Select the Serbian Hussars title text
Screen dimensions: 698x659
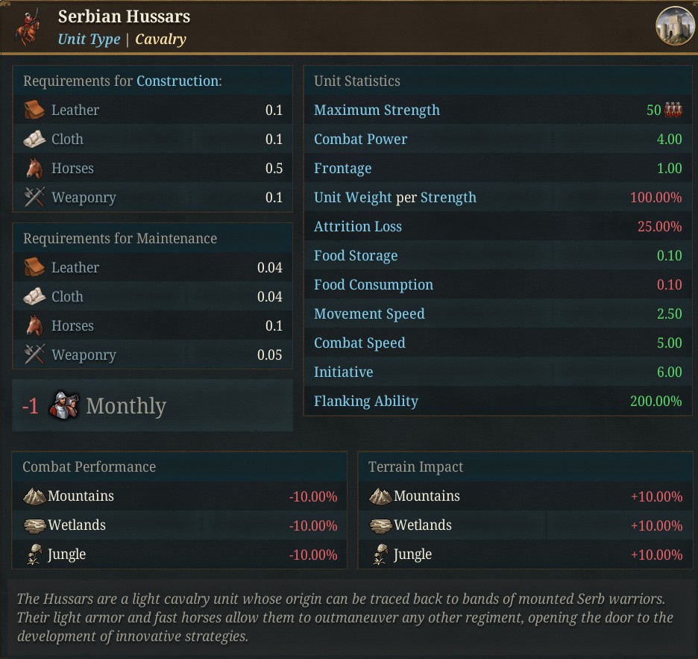pos(124,16)
